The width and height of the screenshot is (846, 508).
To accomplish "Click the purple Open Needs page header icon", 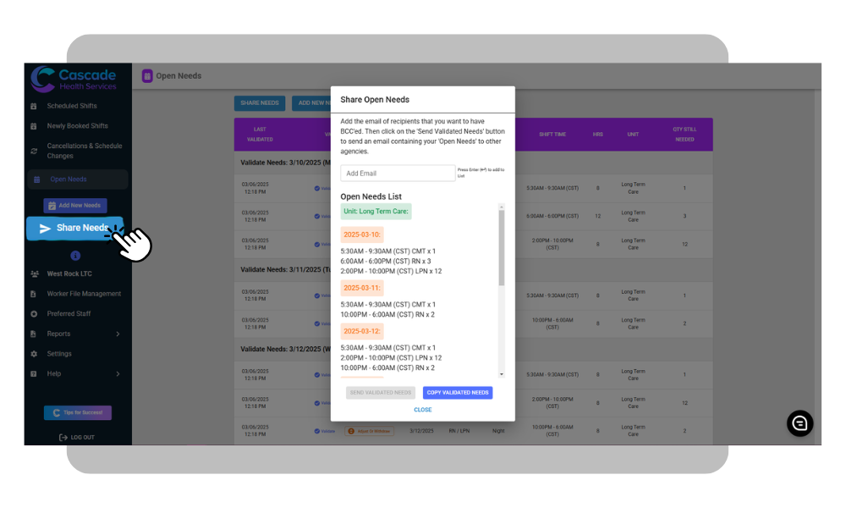I will (x=146, y=76).
